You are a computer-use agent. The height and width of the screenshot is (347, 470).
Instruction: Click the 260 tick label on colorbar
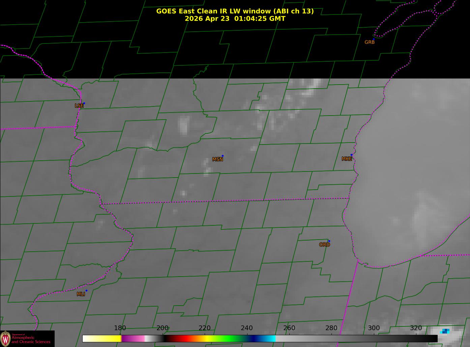click(289, 328)
